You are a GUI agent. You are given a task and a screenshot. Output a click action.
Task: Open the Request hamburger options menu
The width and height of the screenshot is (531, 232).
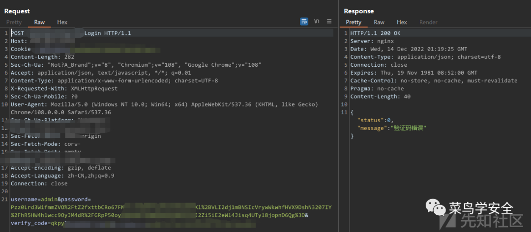[329, 22]
